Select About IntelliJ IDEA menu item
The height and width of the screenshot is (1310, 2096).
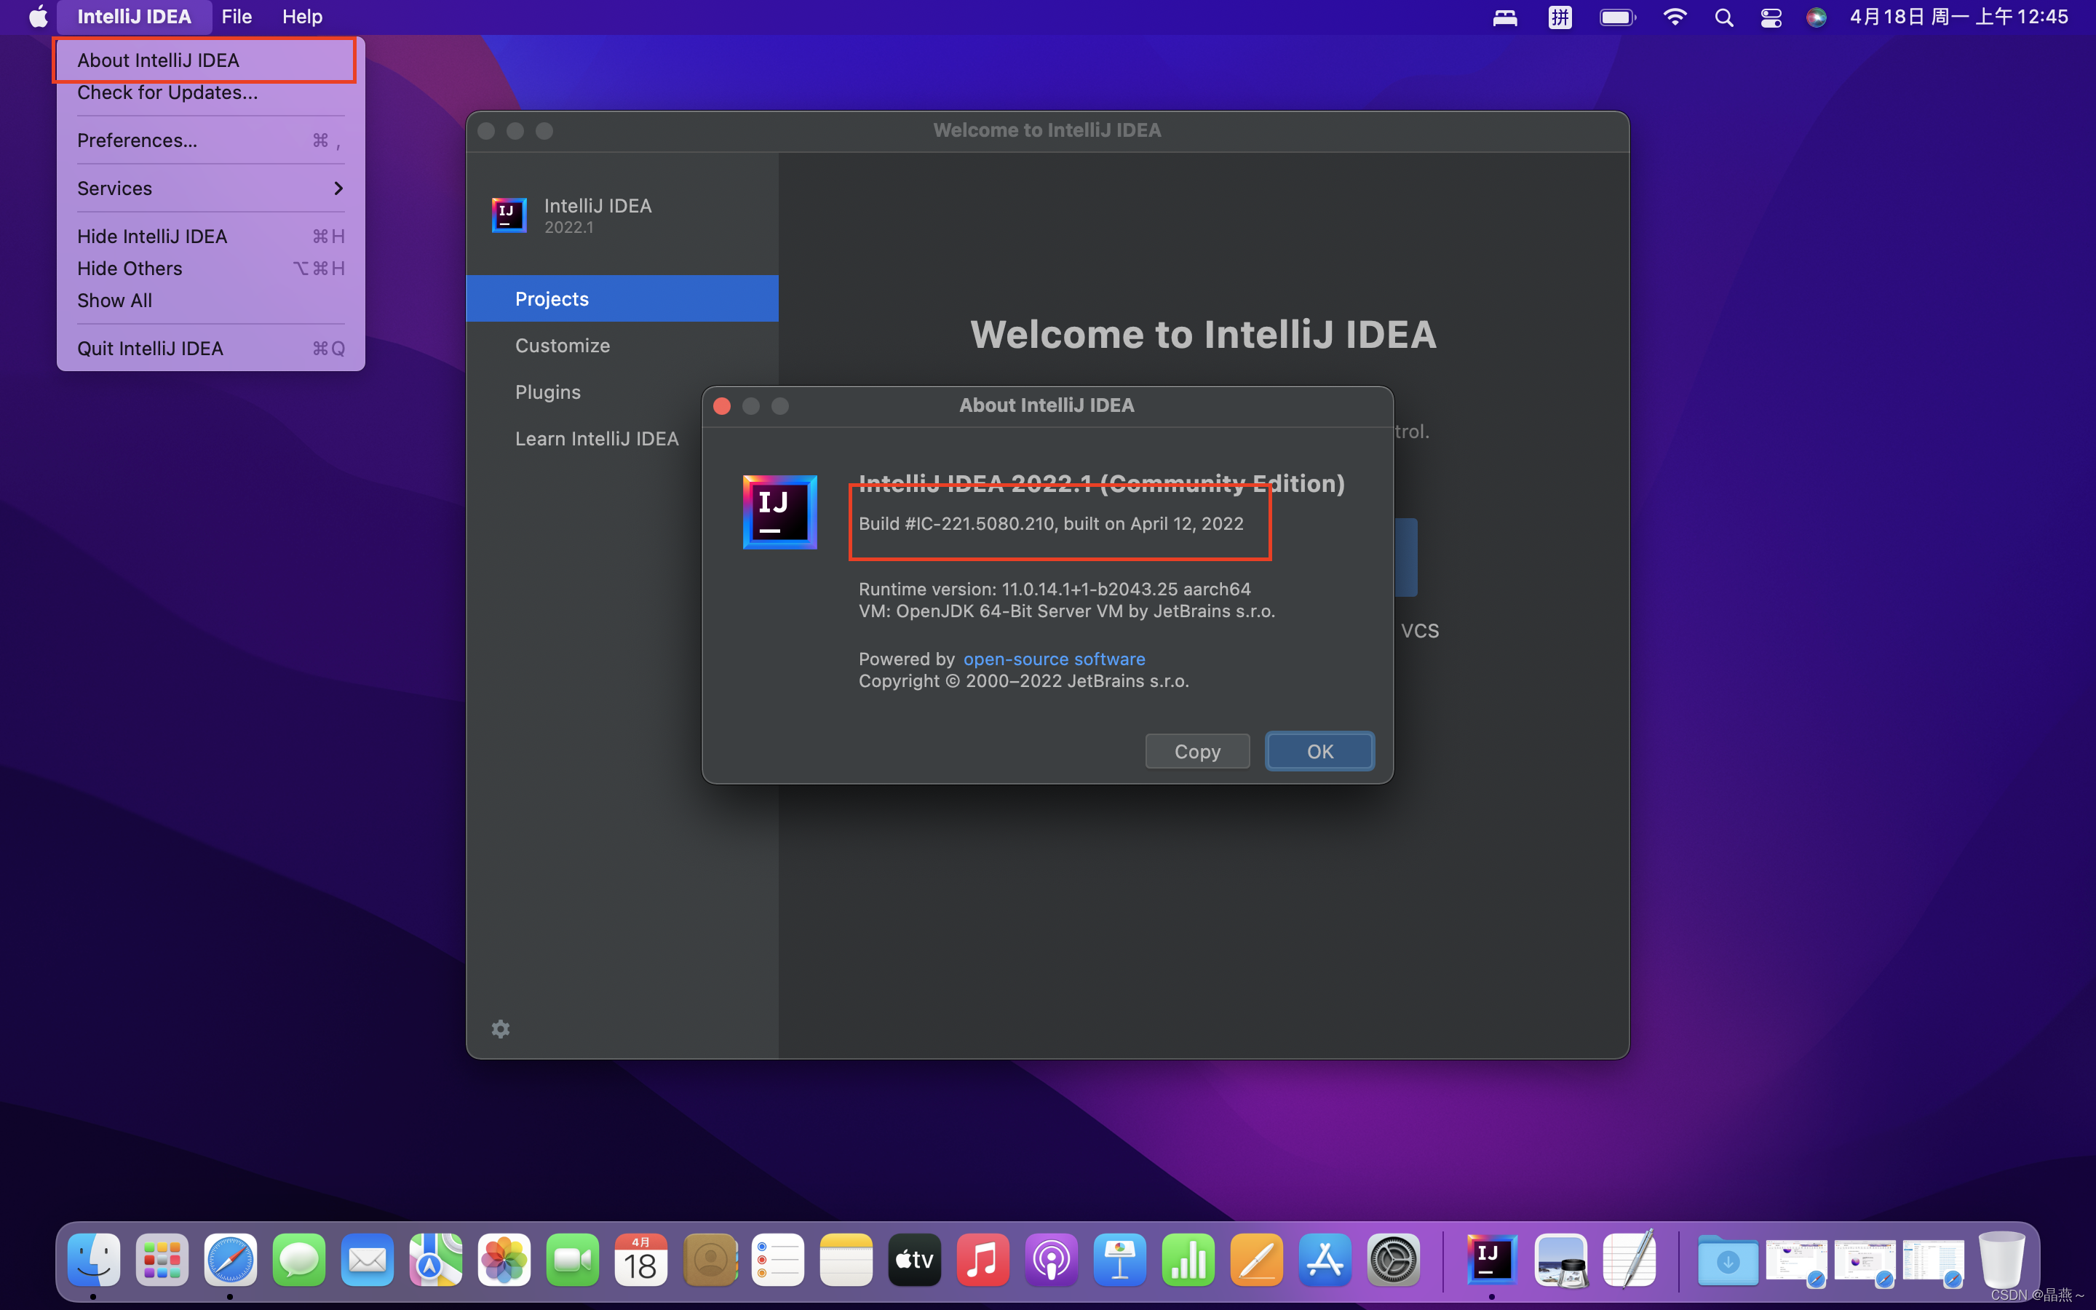click(159, 60)
